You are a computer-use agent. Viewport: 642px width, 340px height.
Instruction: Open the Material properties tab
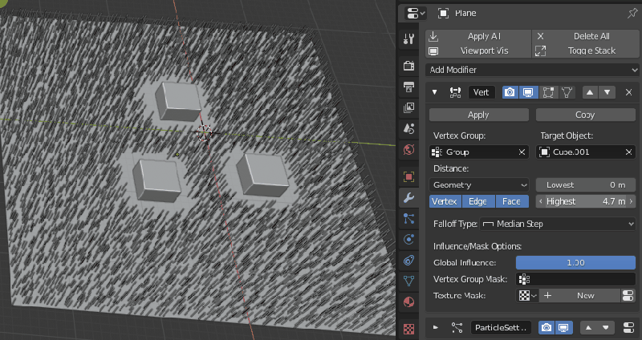[x=408, y=302]
